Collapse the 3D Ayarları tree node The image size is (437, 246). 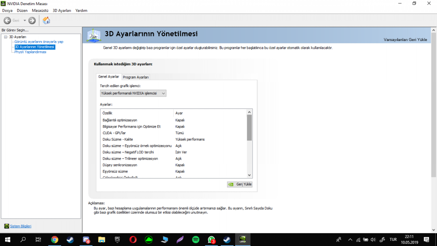coord(6,37)
